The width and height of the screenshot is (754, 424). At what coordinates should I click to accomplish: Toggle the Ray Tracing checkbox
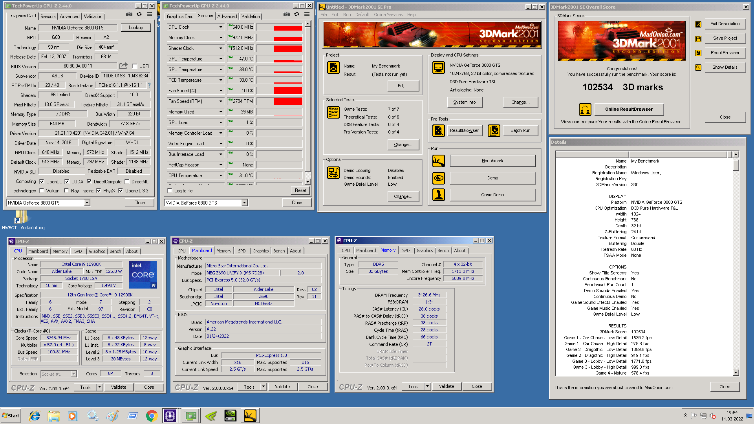(x=66, y=191)
